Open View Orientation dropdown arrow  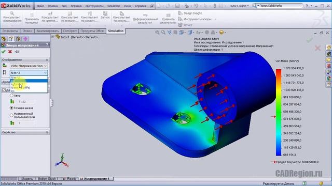click(185, 33)
